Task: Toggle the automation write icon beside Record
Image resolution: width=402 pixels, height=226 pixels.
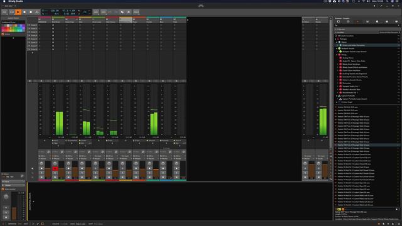Action: pyautogui.click(x=37, y=12)
